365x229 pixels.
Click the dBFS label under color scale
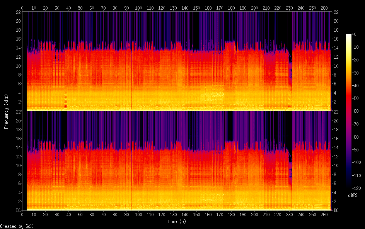pyautogui.click(x=352, y=195)
